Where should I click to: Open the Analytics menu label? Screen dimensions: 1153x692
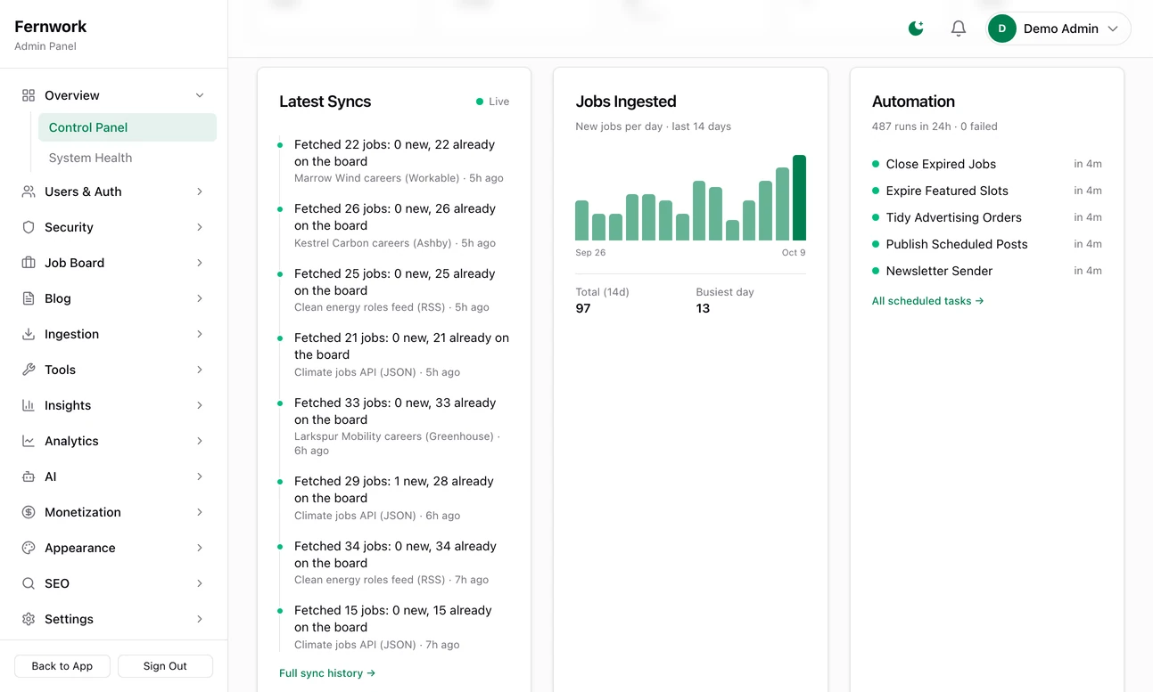click(x=71, y=441)
